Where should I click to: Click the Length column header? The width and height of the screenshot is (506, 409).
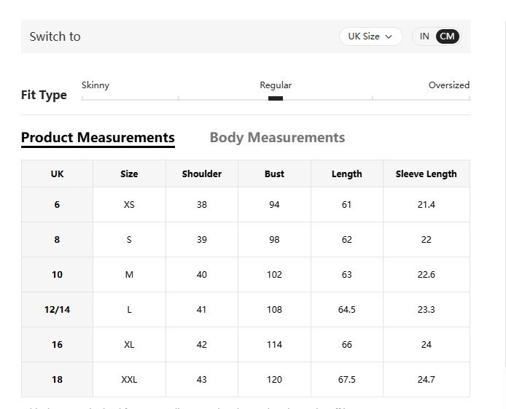[346, 174]
